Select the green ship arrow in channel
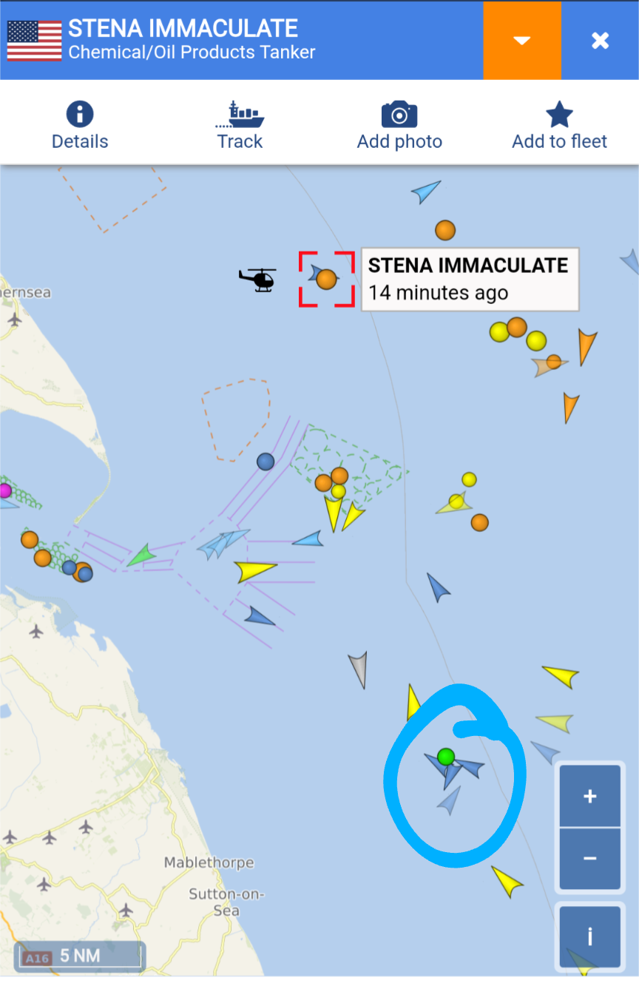Screen dimensions: 639x986 coord(142,556)
